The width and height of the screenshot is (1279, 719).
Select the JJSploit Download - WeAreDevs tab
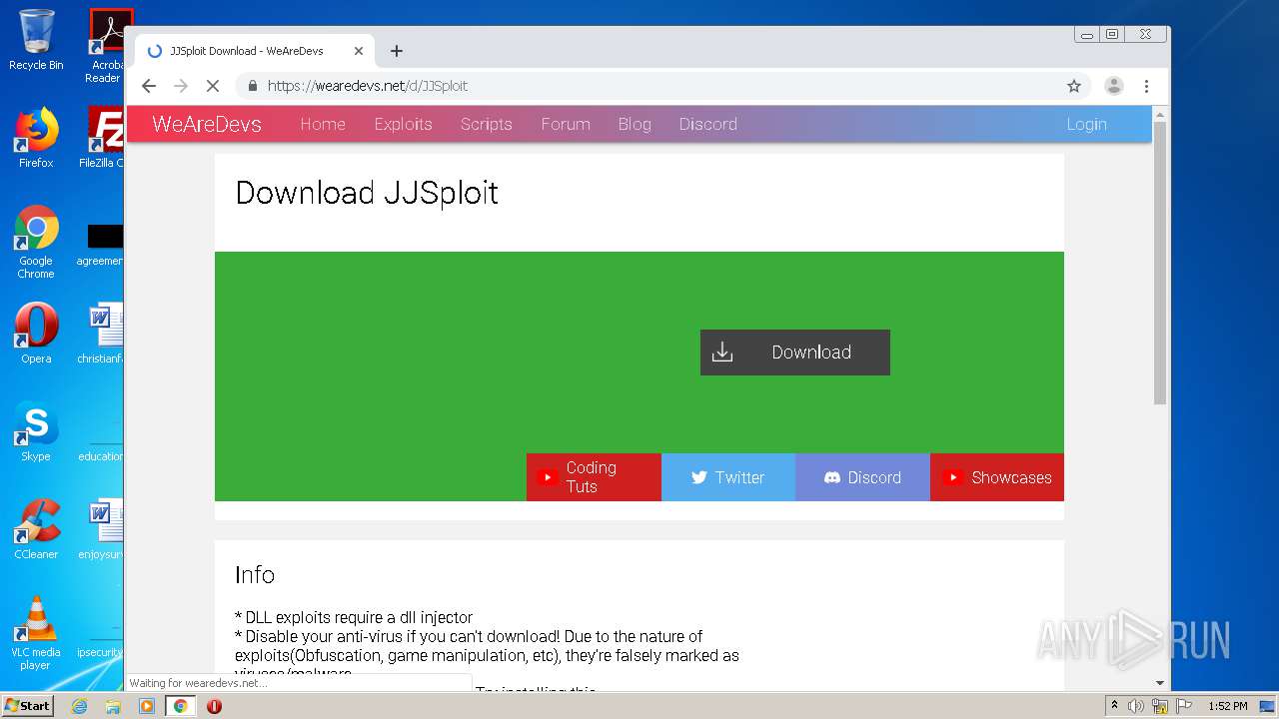click(x=256, y=51)
